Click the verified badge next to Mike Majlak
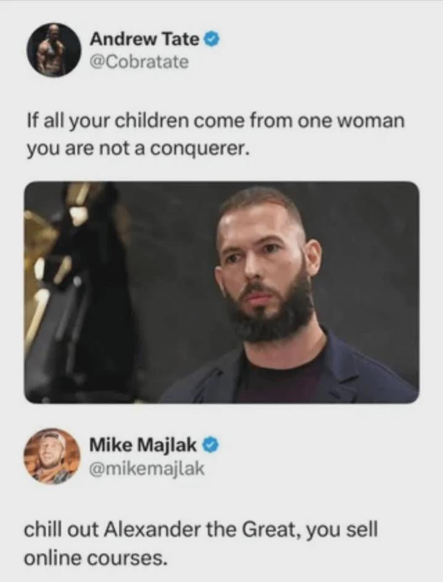The height and width of the screenshot is (582, 443). click(210, 445)
